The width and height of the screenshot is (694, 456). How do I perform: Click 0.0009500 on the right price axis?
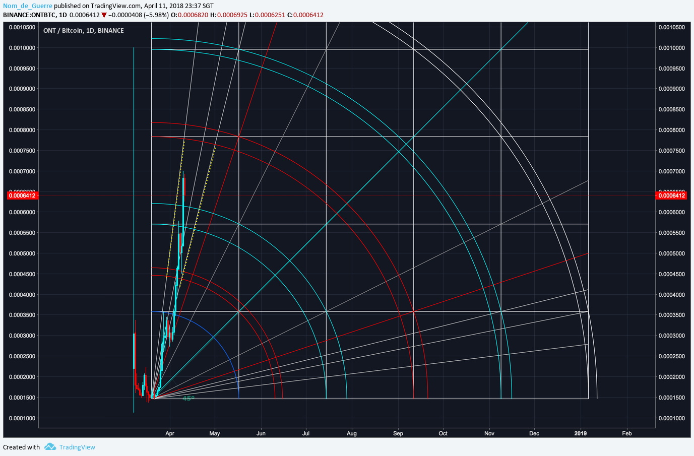[x=672, y=69]
